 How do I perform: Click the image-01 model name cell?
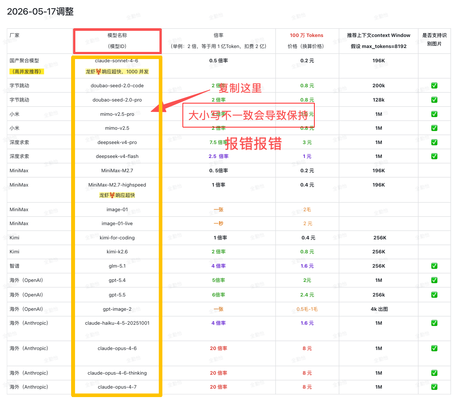point(117,210)
